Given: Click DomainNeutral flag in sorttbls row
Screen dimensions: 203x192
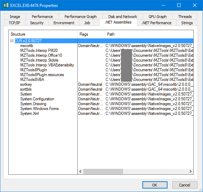Looking at the screenshot, I should [90, 89].
